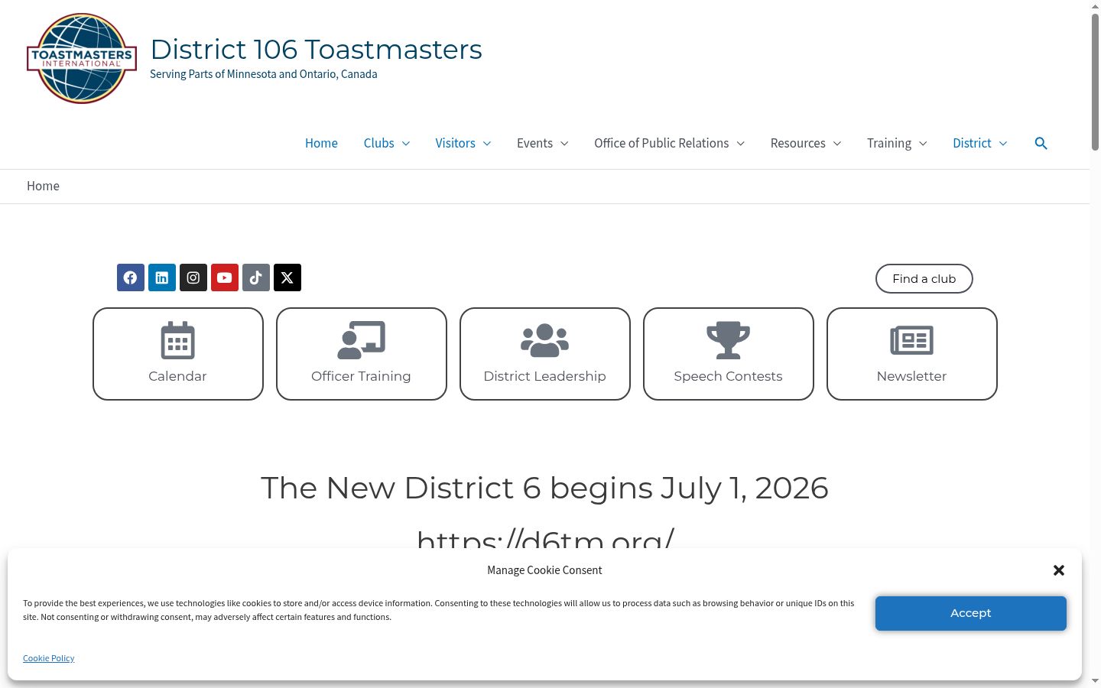Open the District Leadership card label
The width and height of the screenshot is (1101, 688).
coord(544,376)
